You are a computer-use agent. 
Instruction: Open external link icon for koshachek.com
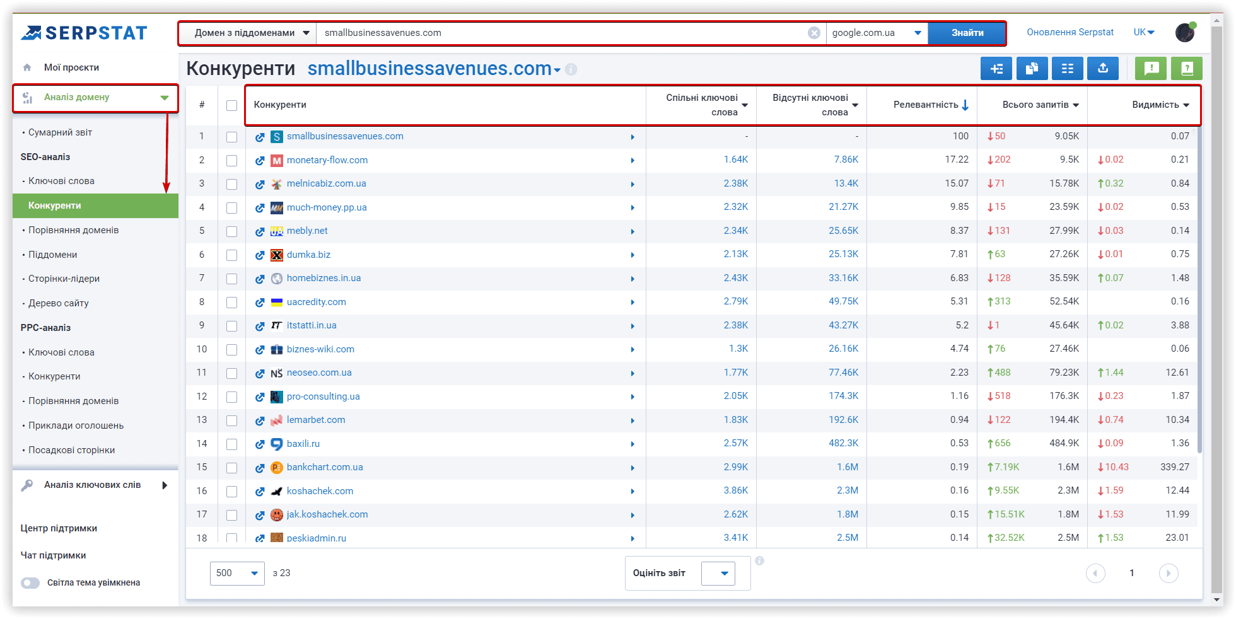259,492
